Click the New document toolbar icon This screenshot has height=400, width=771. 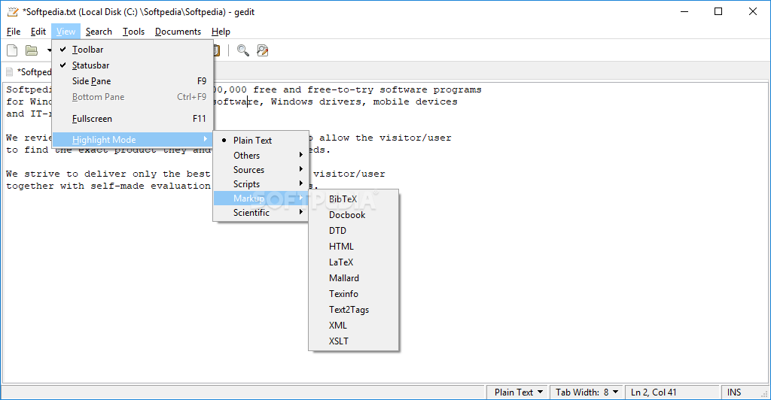coord(12,50)
